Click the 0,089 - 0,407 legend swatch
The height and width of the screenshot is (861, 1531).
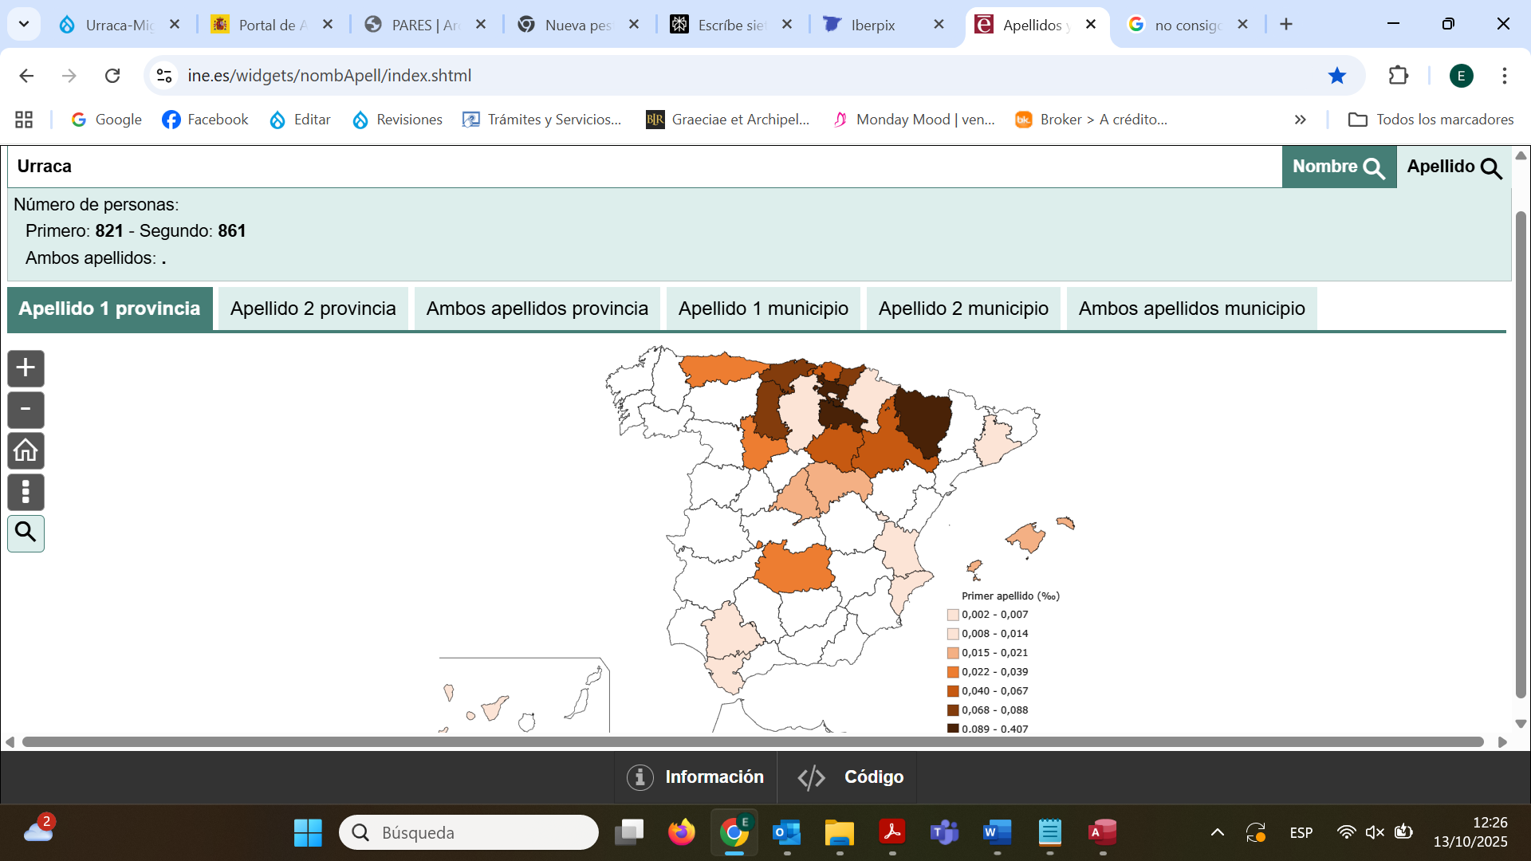953,728
